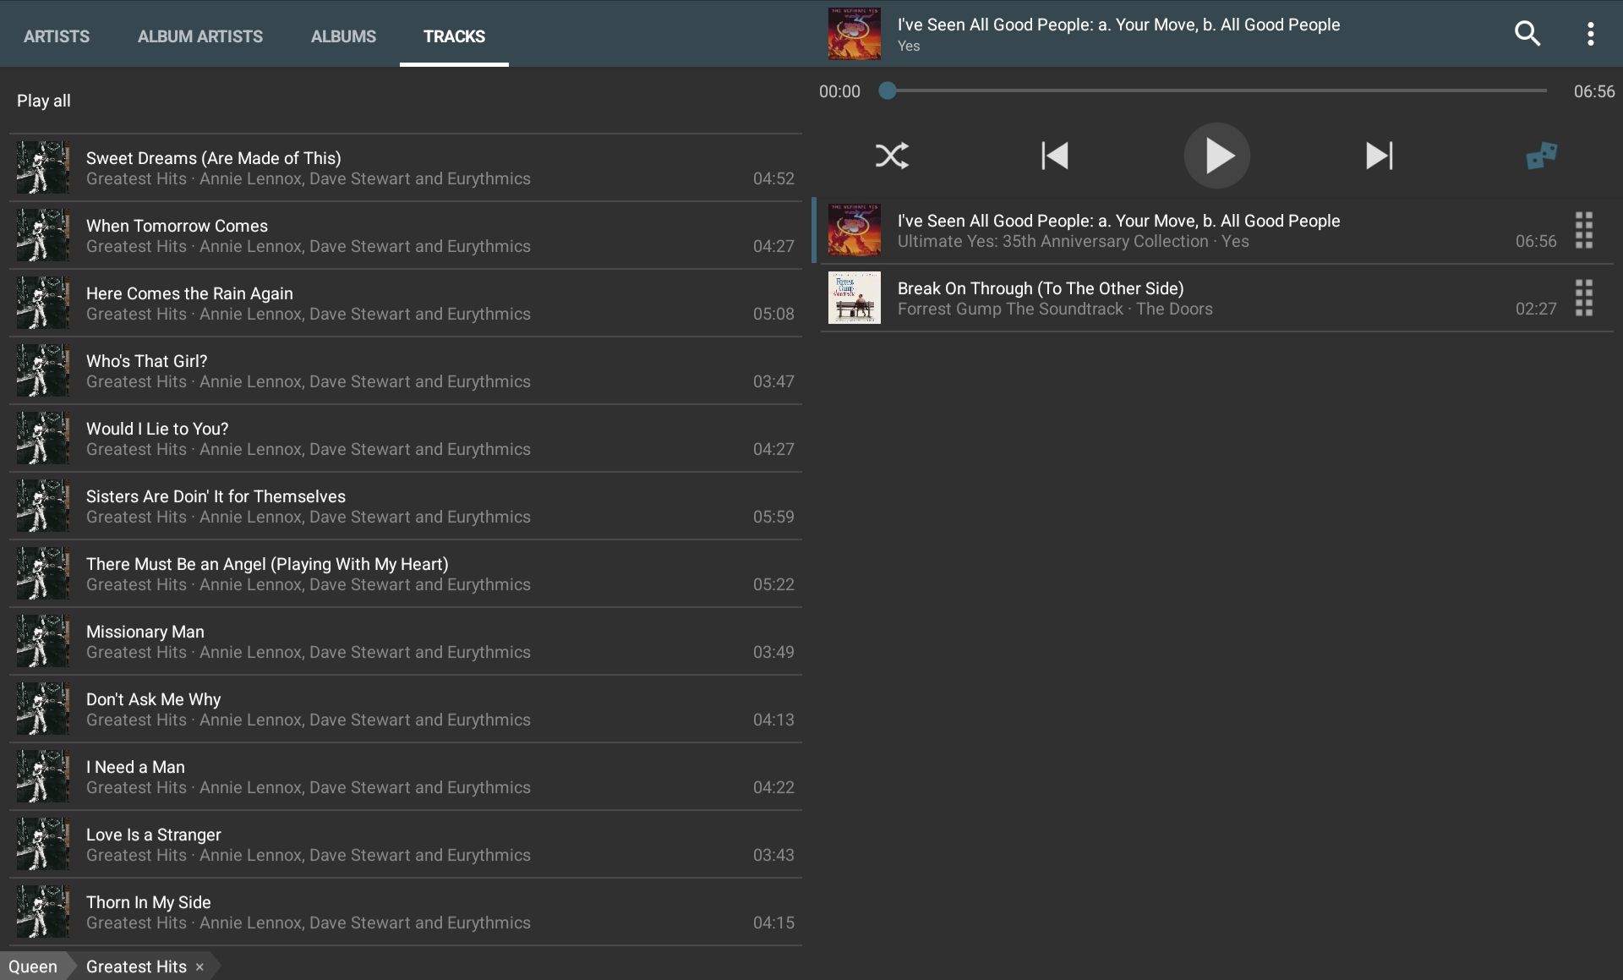
Task: Click the Queen breadcrumb chip
Action: pyautogui.click(x=33, y=966)
